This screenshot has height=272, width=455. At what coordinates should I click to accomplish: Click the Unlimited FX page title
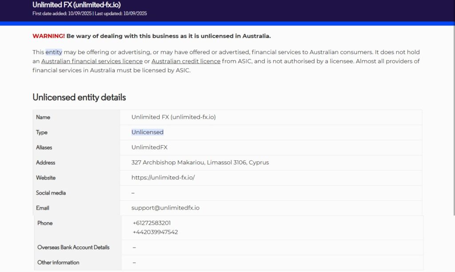pos(76,4)
